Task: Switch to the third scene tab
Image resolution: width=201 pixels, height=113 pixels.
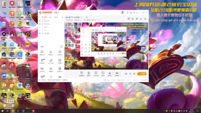Action: click(x=56, y=17)
